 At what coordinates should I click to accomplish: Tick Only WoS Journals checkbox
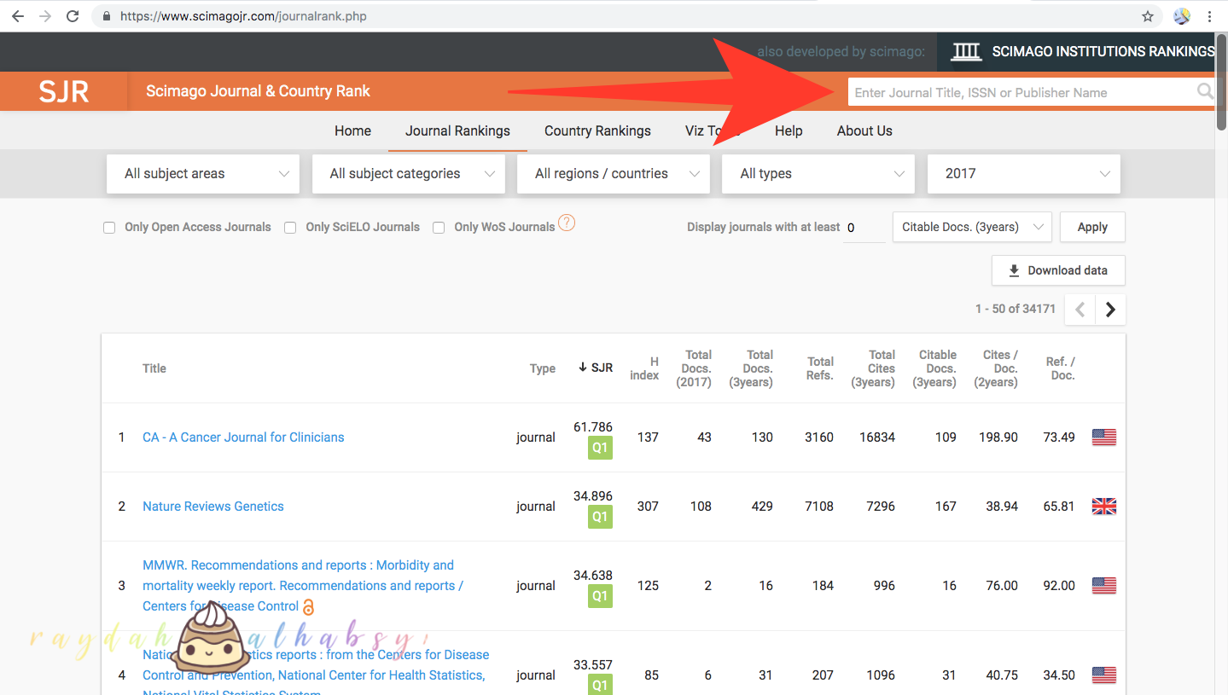439,228
